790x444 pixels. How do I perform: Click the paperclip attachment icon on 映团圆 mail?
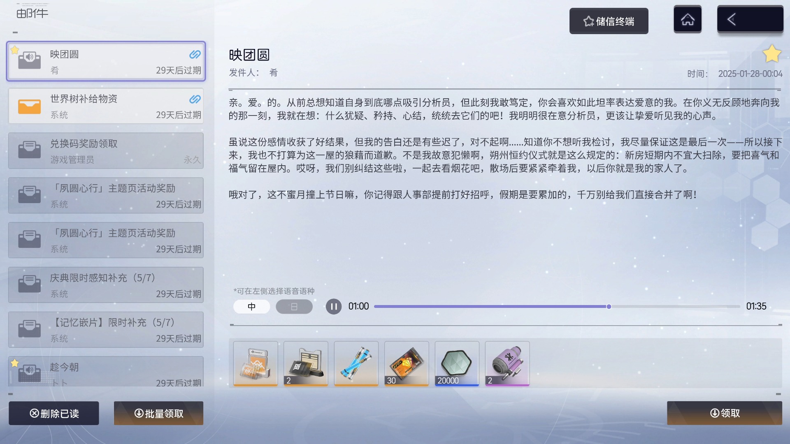(x=195, y=54)
